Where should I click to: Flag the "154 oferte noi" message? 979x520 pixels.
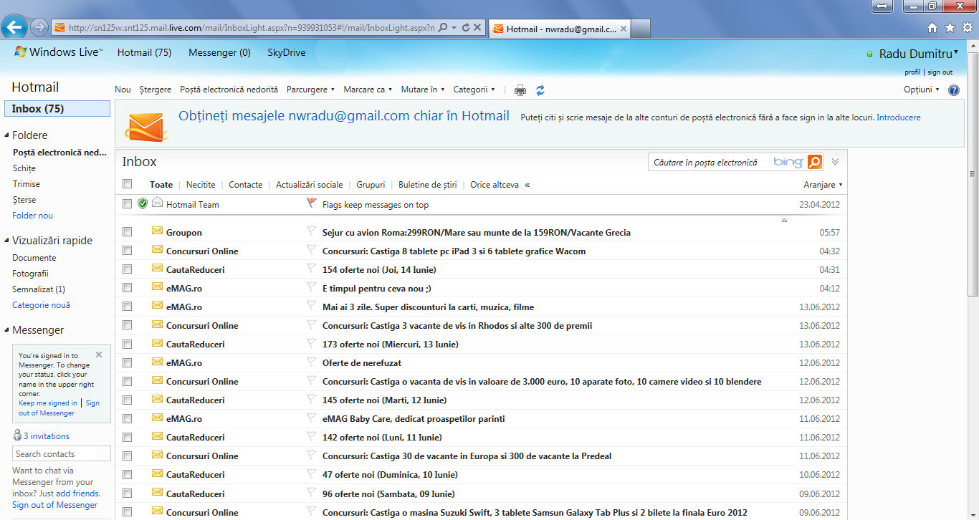(311, 269)
